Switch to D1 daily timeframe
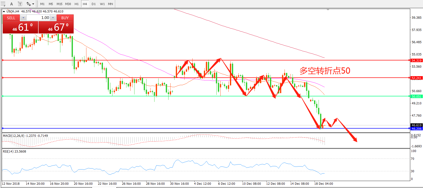423x188 pixels. 93,4
